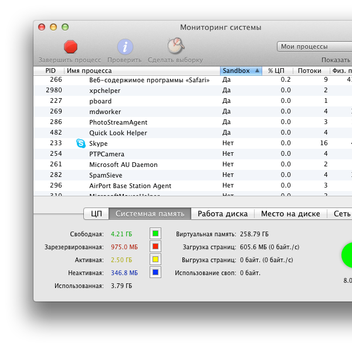The height and width of the screenshot is (348, 352).
Task: Select the Safari web content process row
Action: pyautogui.click(x=192, y=80)
